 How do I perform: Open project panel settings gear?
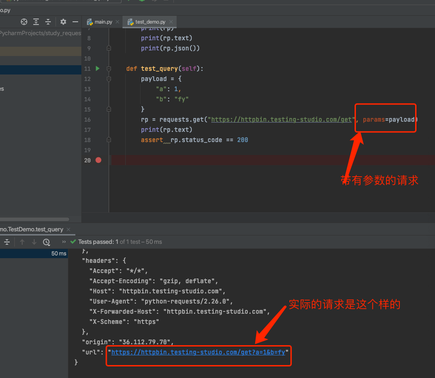63,22
